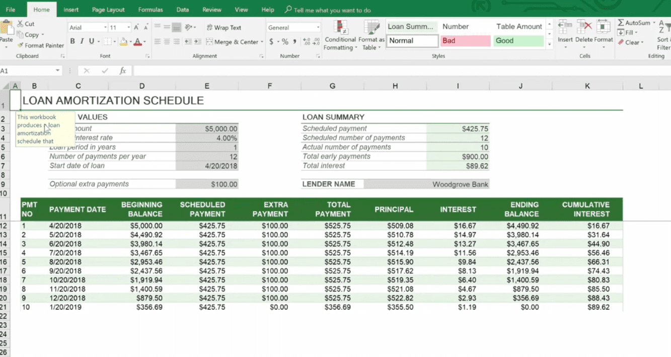
Task: Click the Format Painter brush icon
Action: pos(20,45)
